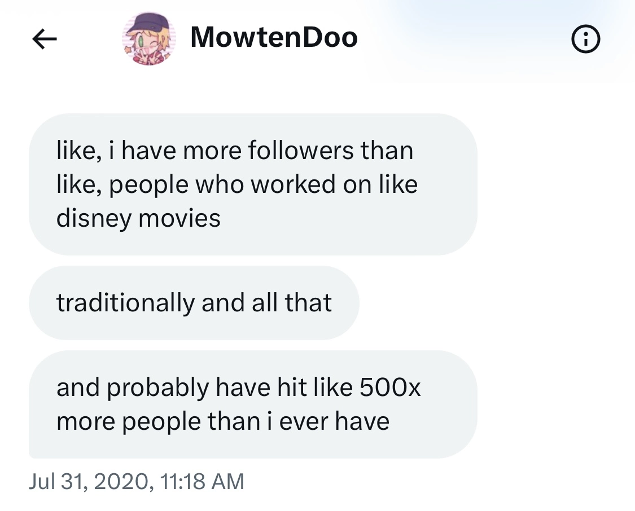
Task: Click the word 'disney' in the first message
Action: 94,219
